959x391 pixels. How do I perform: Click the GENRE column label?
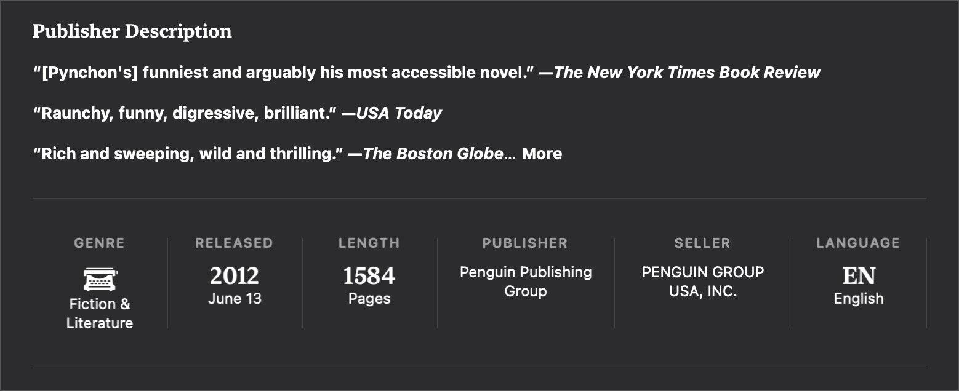[99, 243]
